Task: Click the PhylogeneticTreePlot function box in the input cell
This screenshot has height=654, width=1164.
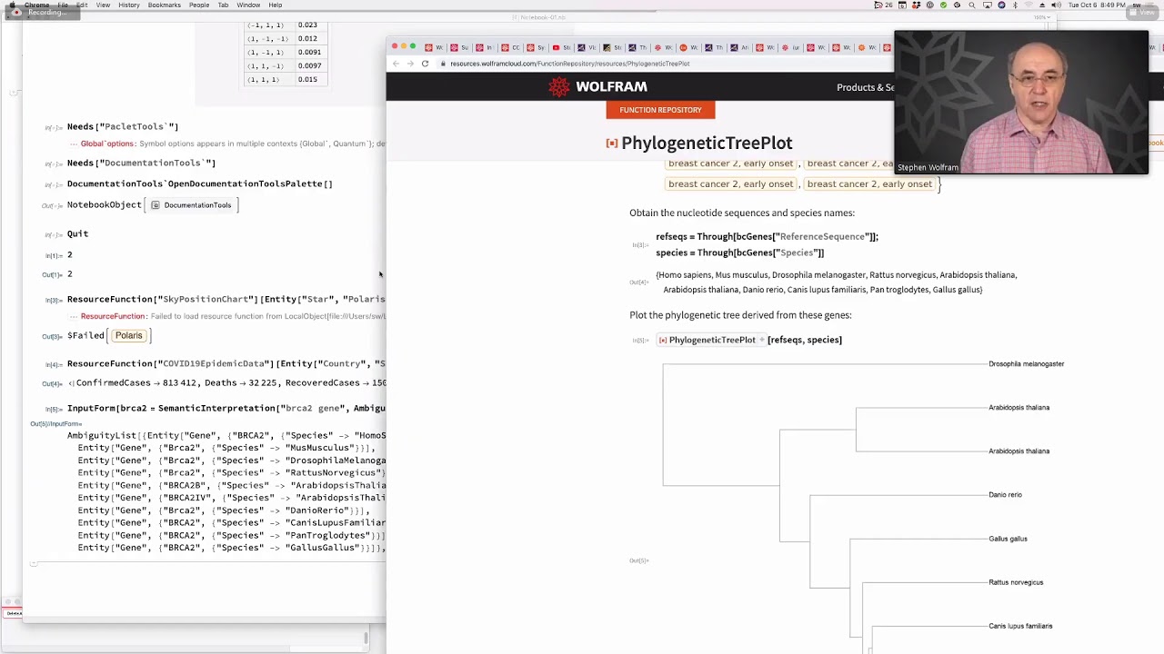Action: [x=710, y=340]
